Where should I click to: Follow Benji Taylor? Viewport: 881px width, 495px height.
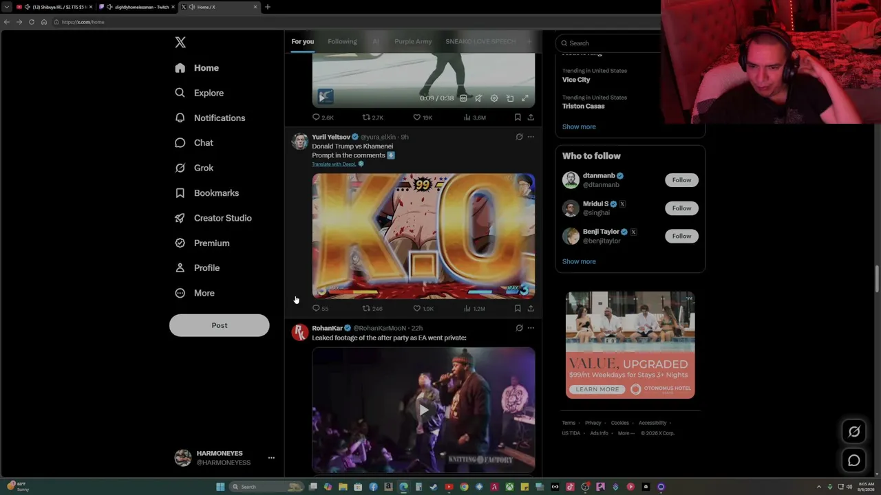(x=681, y=236)
